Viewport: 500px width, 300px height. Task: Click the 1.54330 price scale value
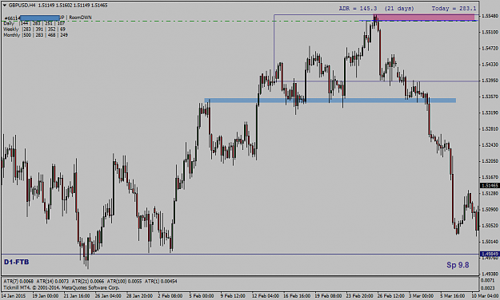click(490, 65)
